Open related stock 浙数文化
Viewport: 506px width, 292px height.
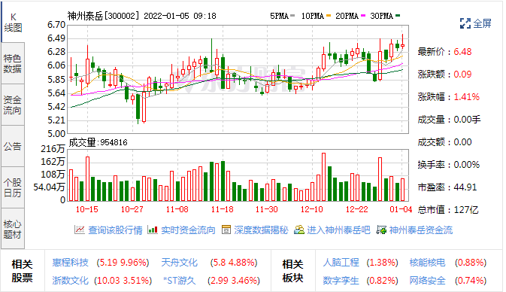tap(71, 281)
